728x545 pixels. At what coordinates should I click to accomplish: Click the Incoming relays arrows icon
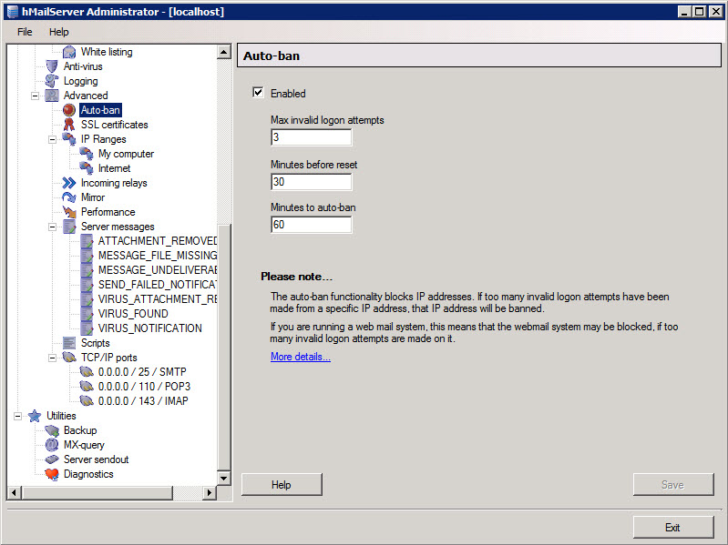(69, 183)
